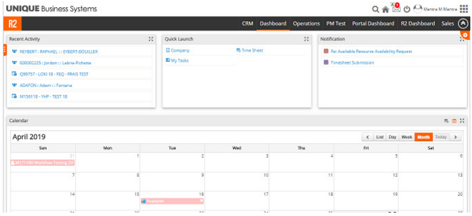Viewport: 472px width, 216px height.
Task: Go to the home icon
Action: click(385, 9)
